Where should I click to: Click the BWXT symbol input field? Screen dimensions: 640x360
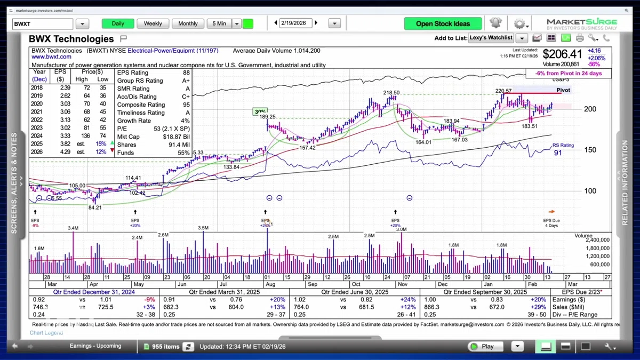tap(43, 23)
